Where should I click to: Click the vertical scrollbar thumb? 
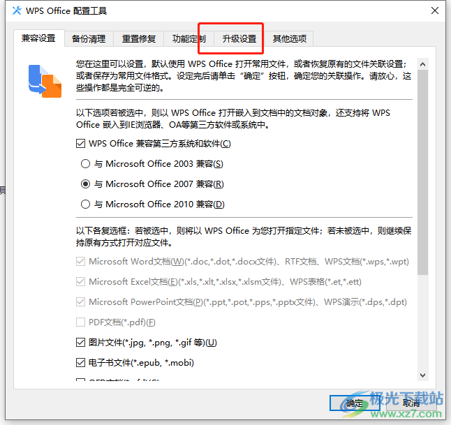[x=422, y=172]
